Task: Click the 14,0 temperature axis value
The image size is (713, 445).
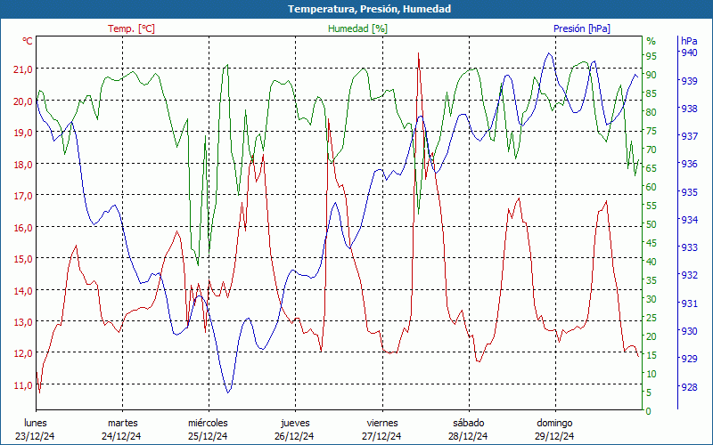Action: 23,291
